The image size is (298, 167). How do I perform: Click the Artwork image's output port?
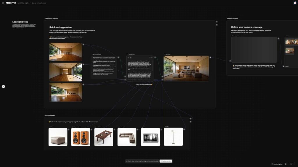click(x=161, y=130)
